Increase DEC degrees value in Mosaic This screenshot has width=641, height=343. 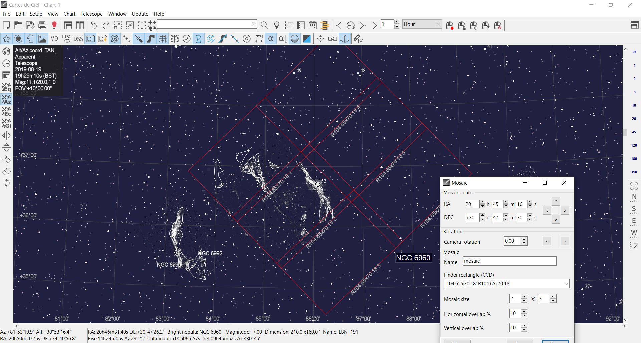[482, 215]
